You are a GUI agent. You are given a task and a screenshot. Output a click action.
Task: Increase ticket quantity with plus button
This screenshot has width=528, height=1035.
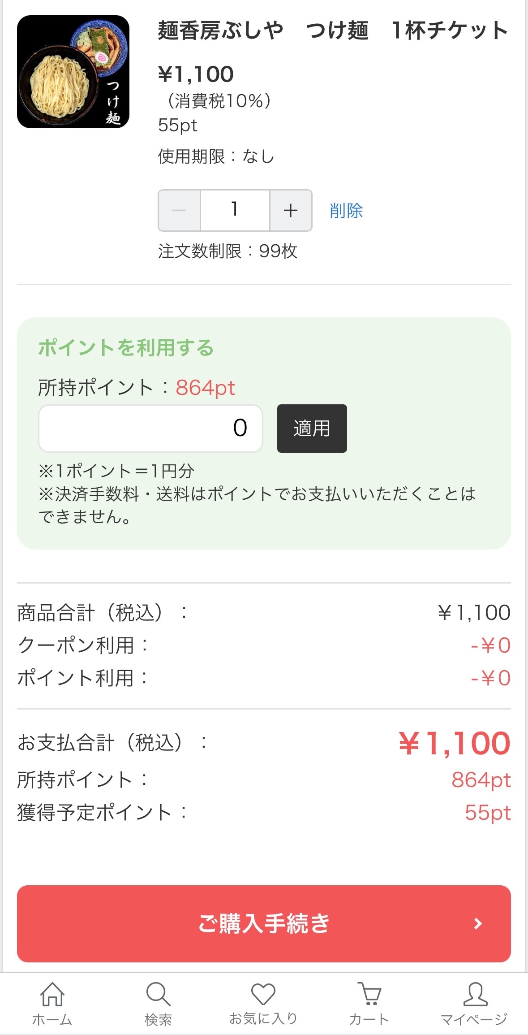(x=291, y=210)
